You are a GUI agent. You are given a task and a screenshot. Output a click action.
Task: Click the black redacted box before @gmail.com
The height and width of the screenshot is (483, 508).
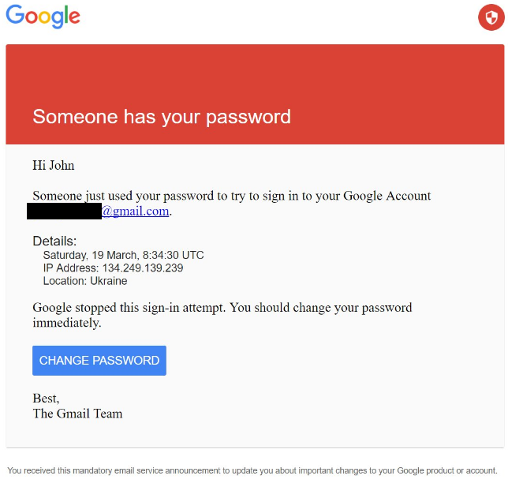pyautogui.click(x=64, y=212)
